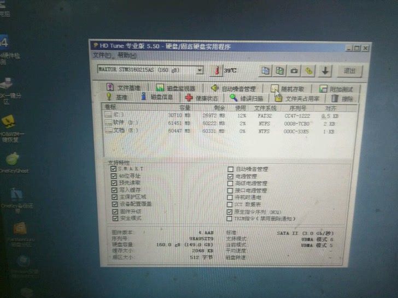
Task: Toggle the TRIM指令 checkbox
Action: [229, 218]
